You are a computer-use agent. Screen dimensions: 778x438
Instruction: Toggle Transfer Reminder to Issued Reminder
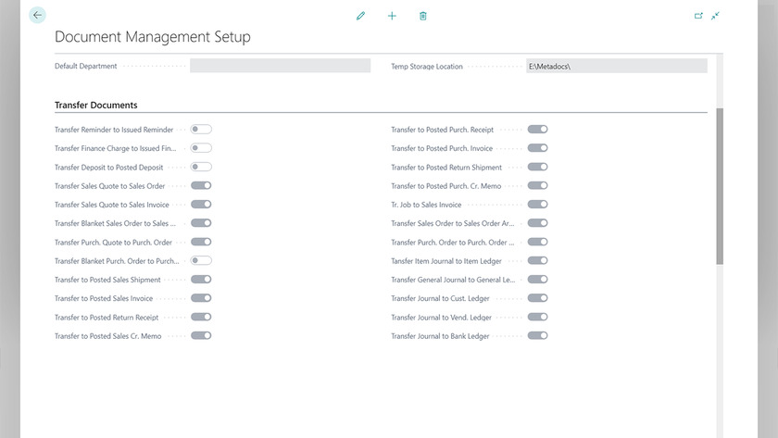[x=201, y=130]
